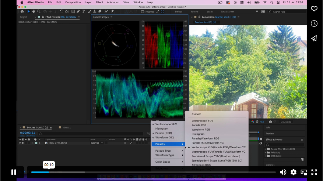Viewport: 323px width, 181px height.
Task: Click the Wi-Fi icon in menu bar
Action: pos(265,3)
